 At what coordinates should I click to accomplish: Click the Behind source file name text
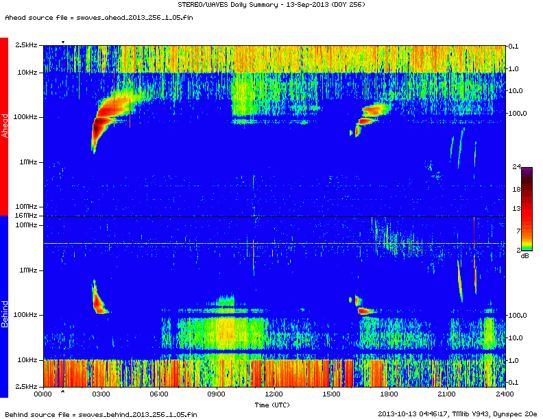coord(101,414)
